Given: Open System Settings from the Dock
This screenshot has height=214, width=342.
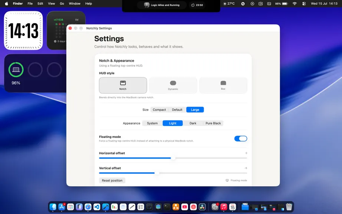Looking at the screenshot, I should (215, 207).
